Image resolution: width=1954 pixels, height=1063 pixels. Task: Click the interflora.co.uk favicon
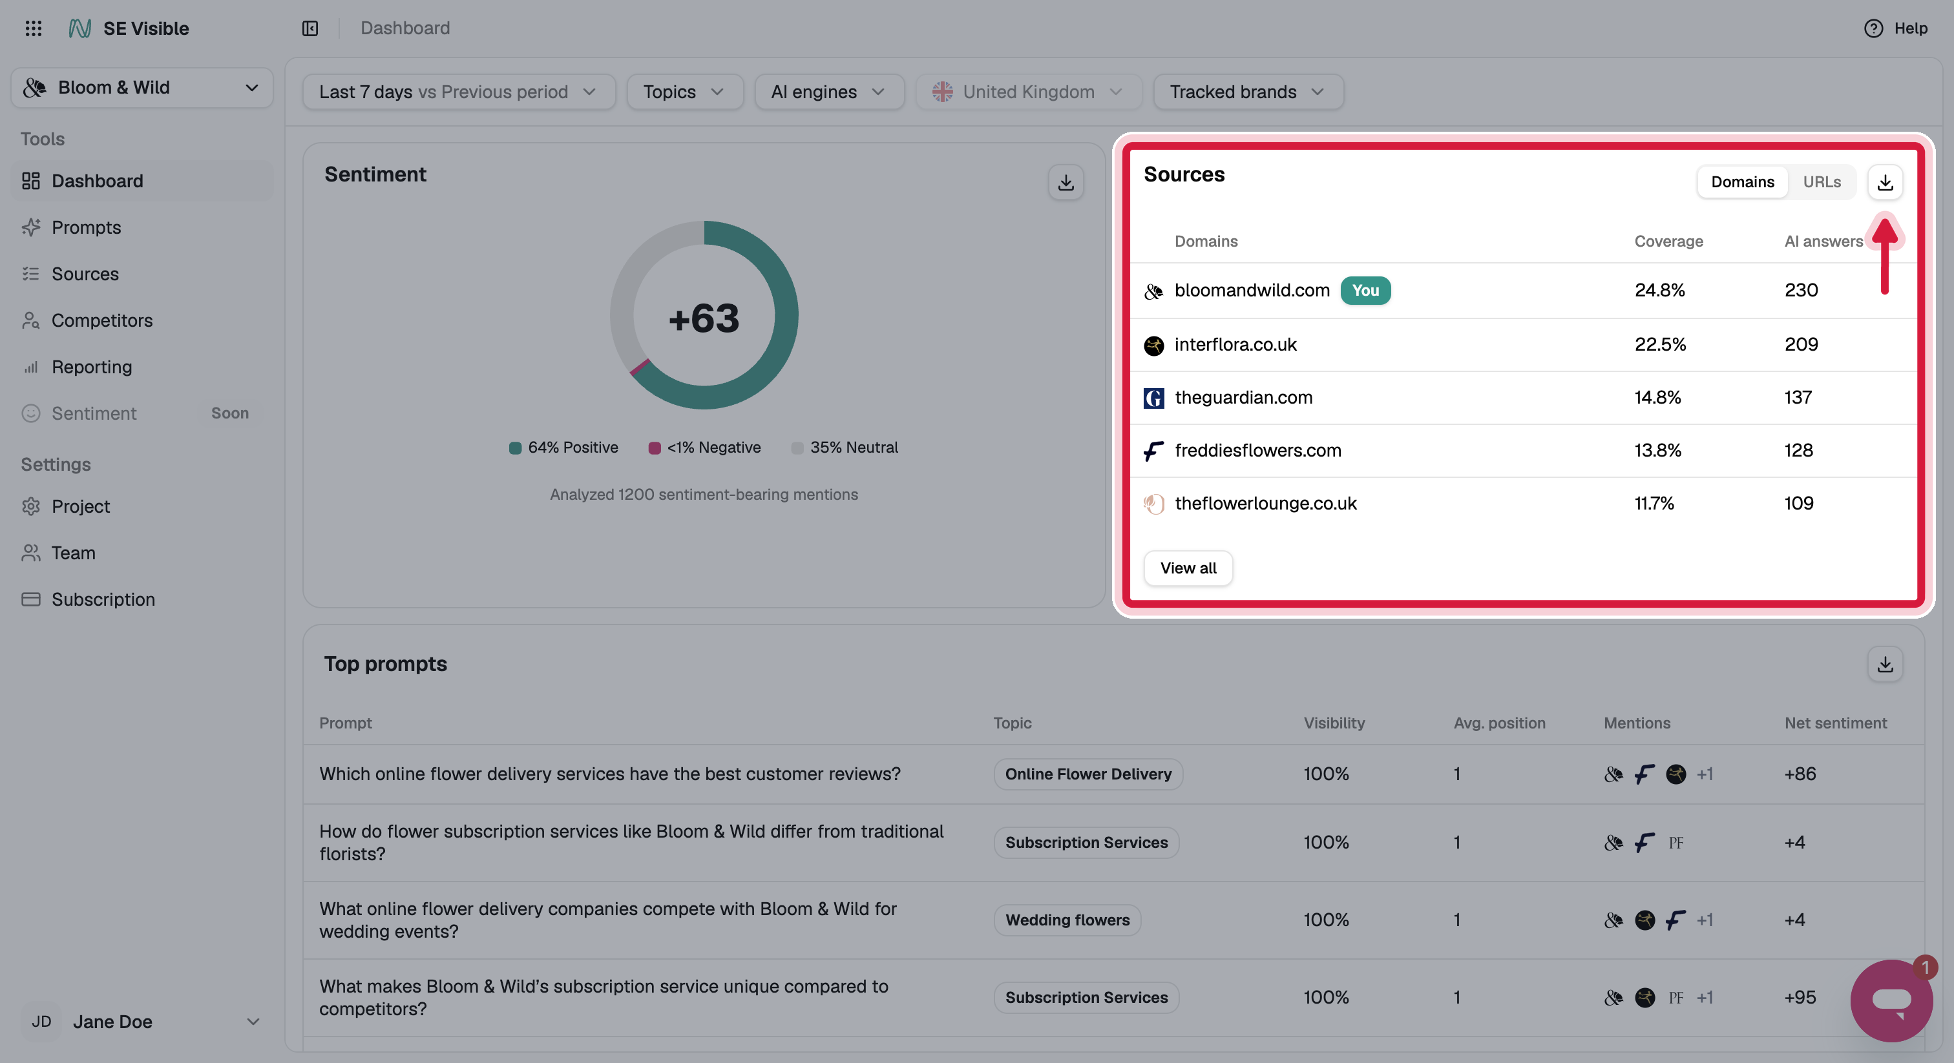click(1154, 346)
